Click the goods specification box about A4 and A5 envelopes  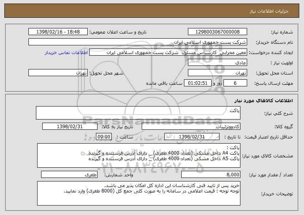(139, 155)
